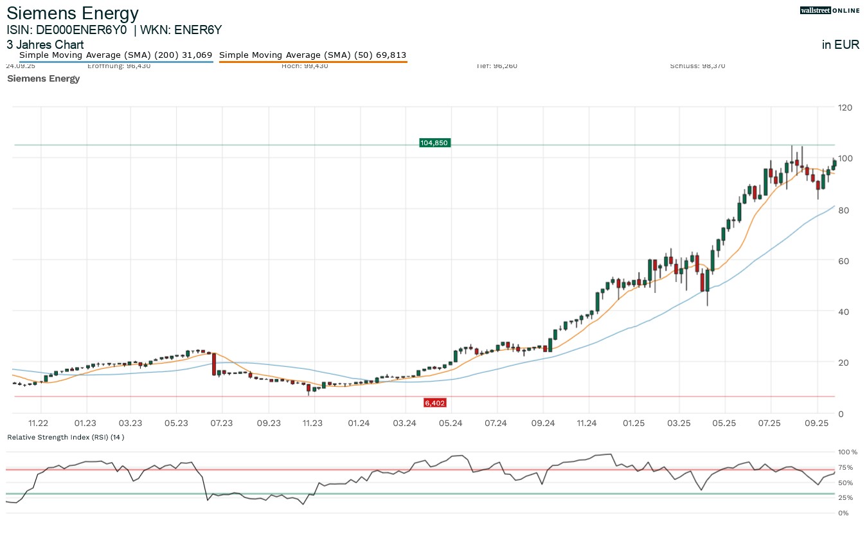Click the 07.24 date axis label
This screenshot has height=534, width=867.
[x=496, y=423]
